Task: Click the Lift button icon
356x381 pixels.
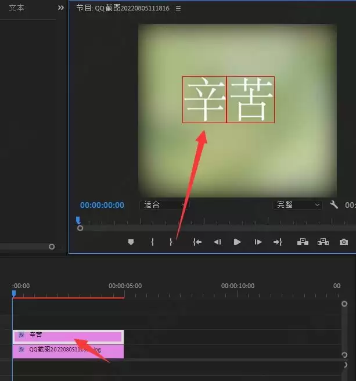Action: pyautogui.click(x=303, y=242)
